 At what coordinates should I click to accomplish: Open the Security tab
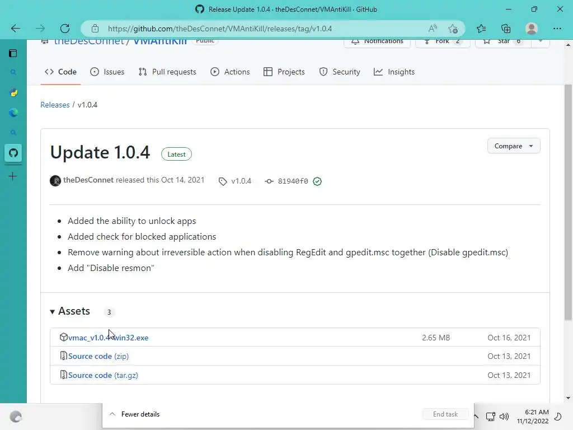[340, 72]
